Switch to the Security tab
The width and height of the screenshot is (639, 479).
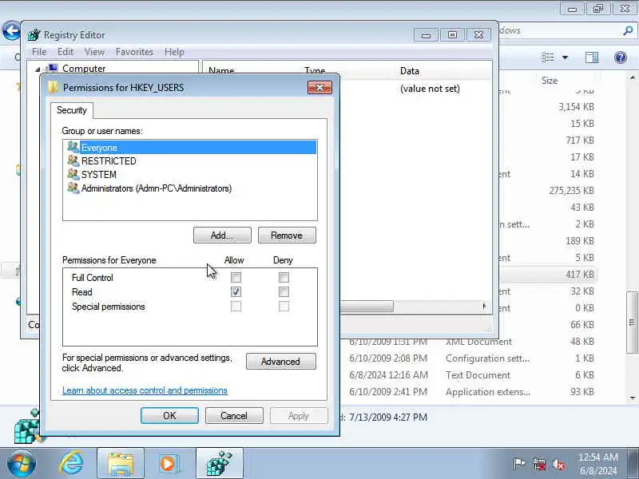72,110
